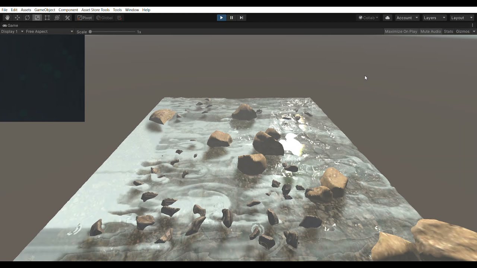The height and width of the screenshot is (268, 477).
Task: Open the Assets menu
Action: [26, 10]
